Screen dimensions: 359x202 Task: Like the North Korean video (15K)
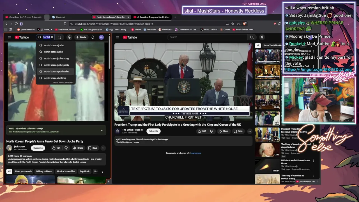pos(56,148)
